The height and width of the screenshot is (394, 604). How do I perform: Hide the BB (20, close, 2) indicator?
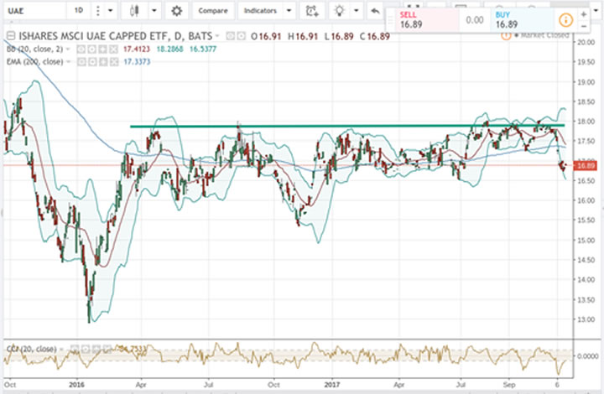pos(81,49)
